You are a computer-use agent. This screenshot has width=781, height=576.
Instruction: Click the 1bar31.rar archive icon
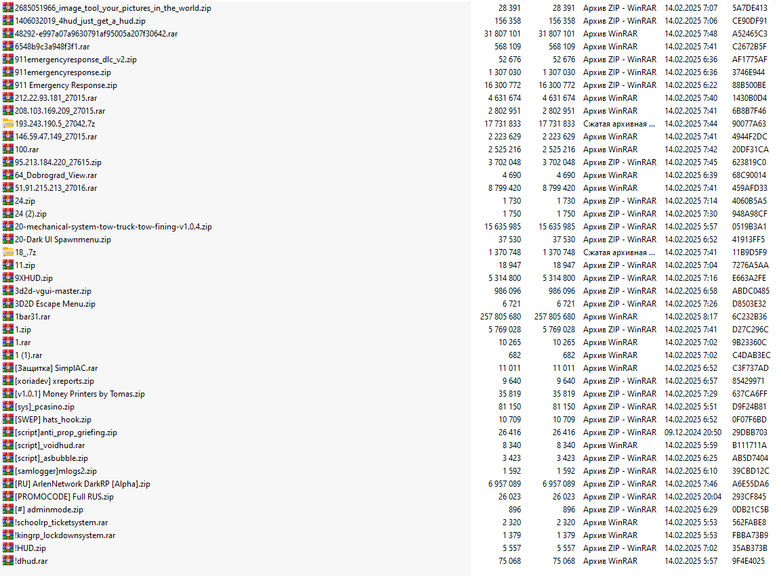[x=8, y=317]
